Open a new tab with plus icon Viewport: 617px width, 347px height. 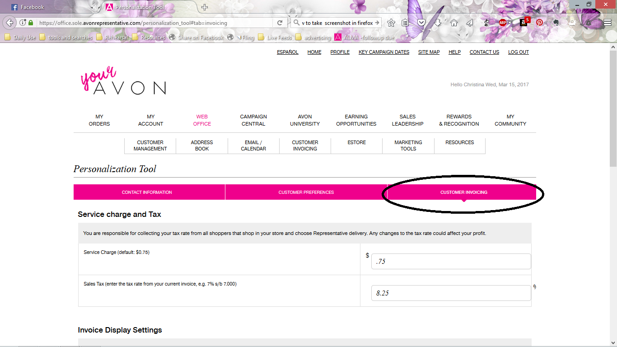coord(205,7)
